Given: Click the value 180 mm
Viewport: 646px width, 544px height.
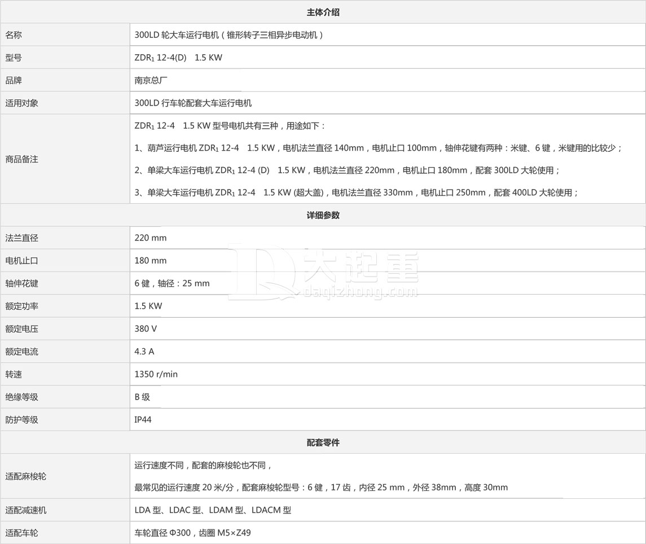Looking at the screenshot, I should click(x=151, y=261).
